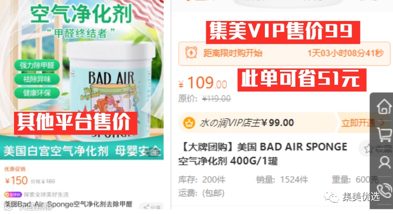Viewport: 393px width, 214px height.
Task: Click the alarm clock flash-sale icon
Action: coord(191,53)
